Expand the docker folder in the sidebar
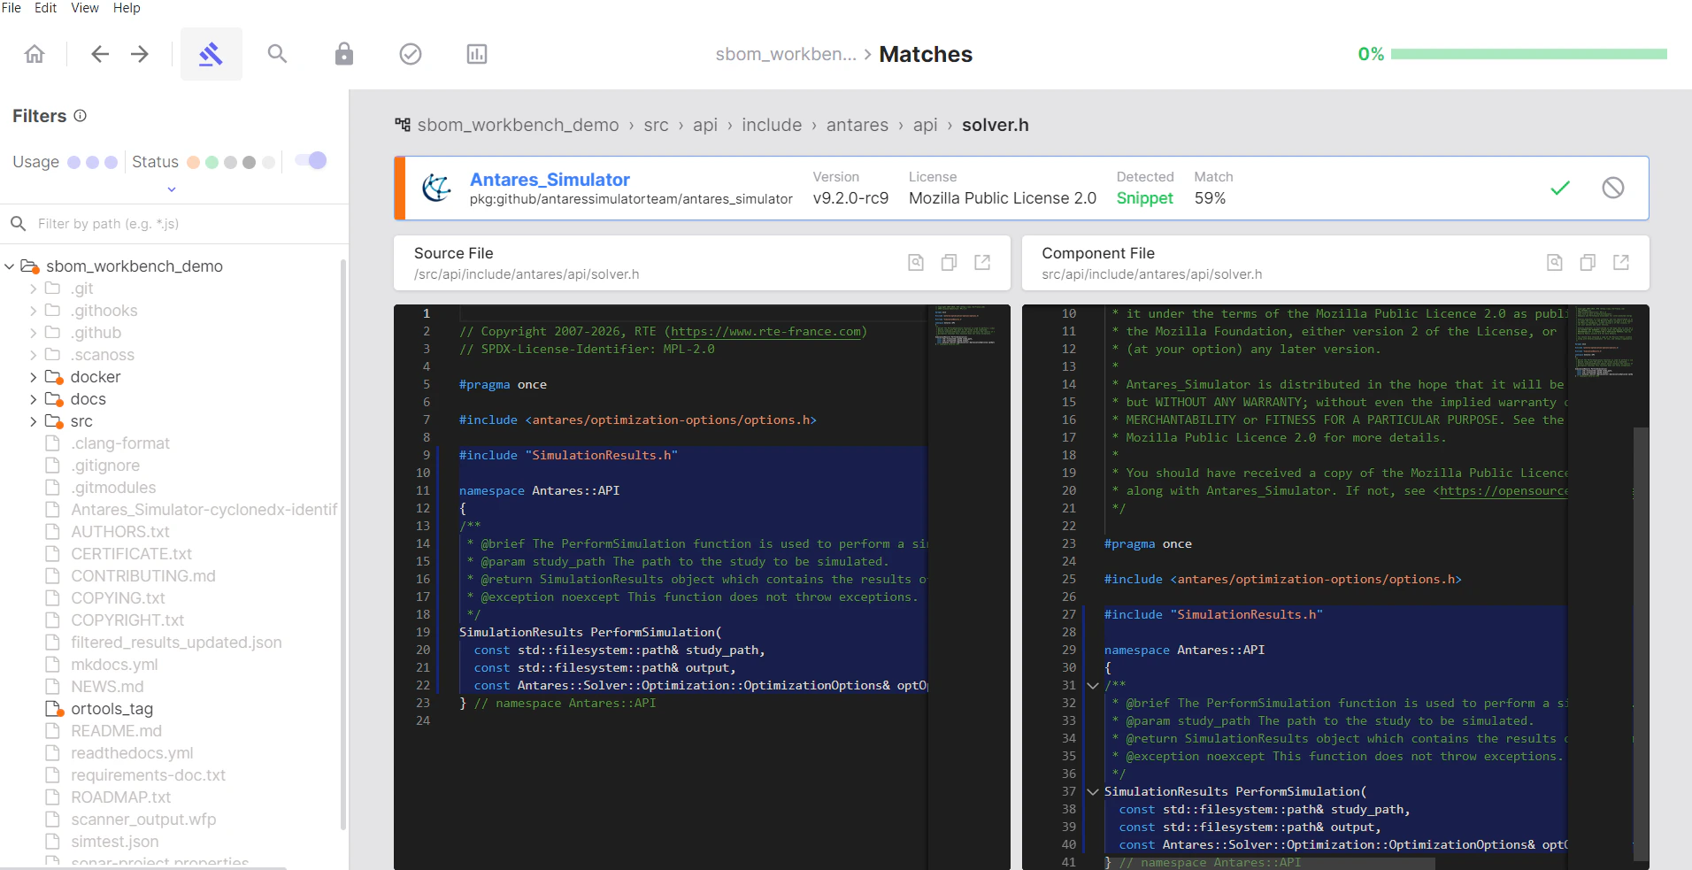This screenshot has width=1692, height=870. [x=33, y=376]
